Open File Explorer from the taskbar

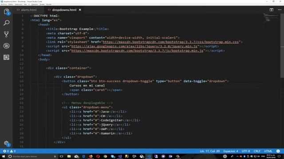[69, 156]
